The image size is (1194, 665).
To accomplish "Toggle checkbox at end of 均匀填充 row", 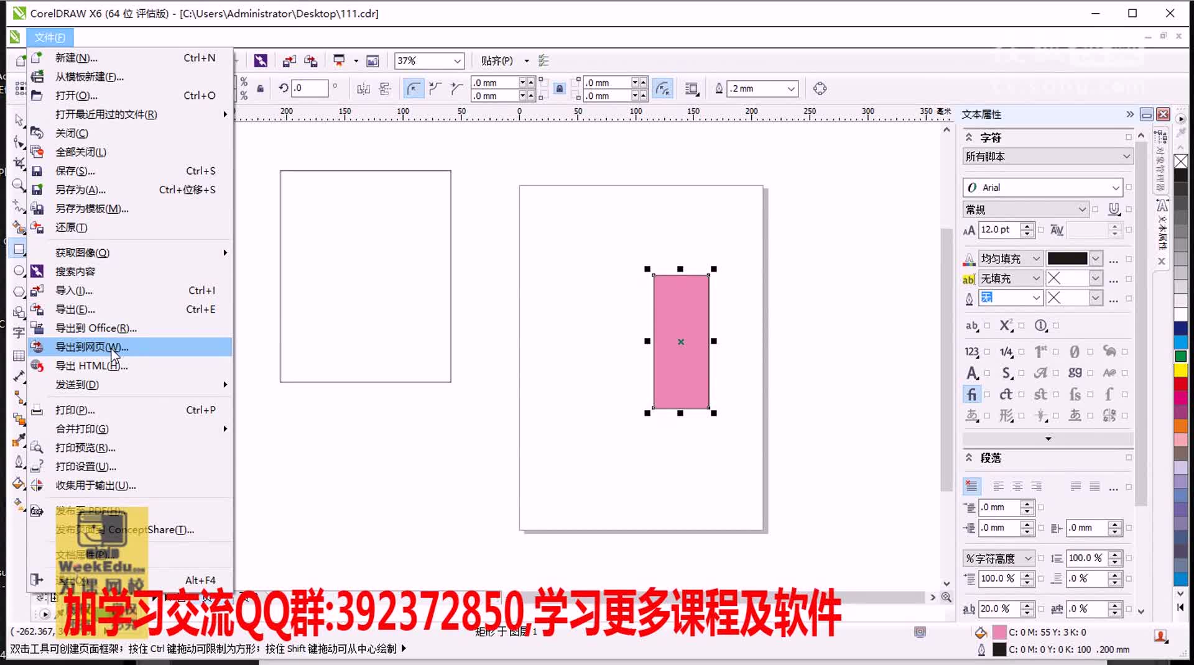I will click(x=1129, y=259).
